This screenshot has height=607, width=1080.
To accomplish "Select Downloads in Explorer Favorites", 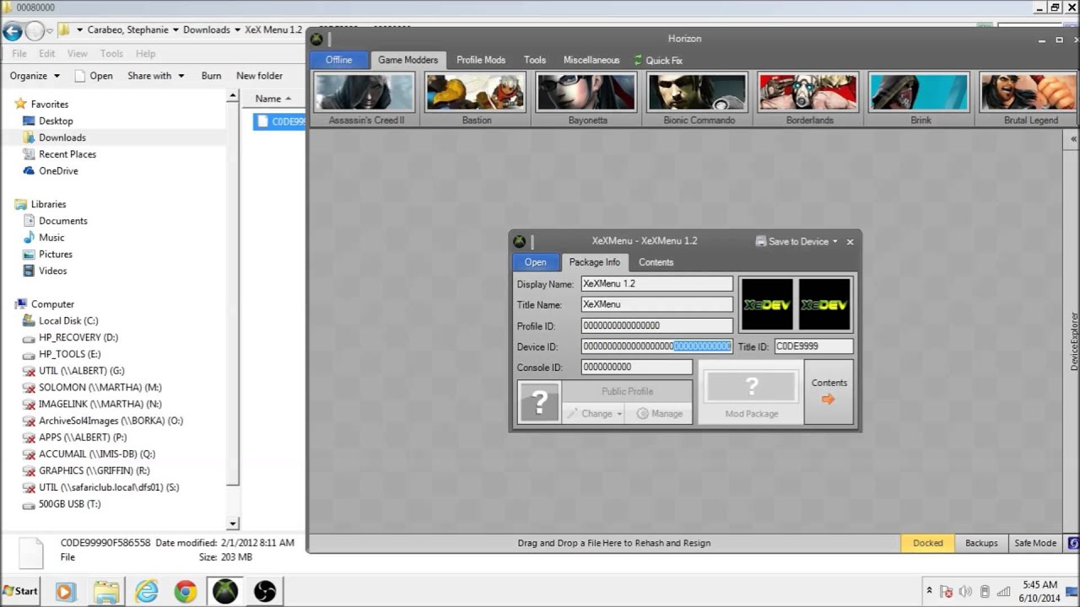I will [62, 137].
